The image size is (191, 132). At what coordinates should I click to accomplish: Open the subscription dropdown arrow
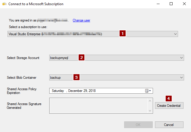175,34
